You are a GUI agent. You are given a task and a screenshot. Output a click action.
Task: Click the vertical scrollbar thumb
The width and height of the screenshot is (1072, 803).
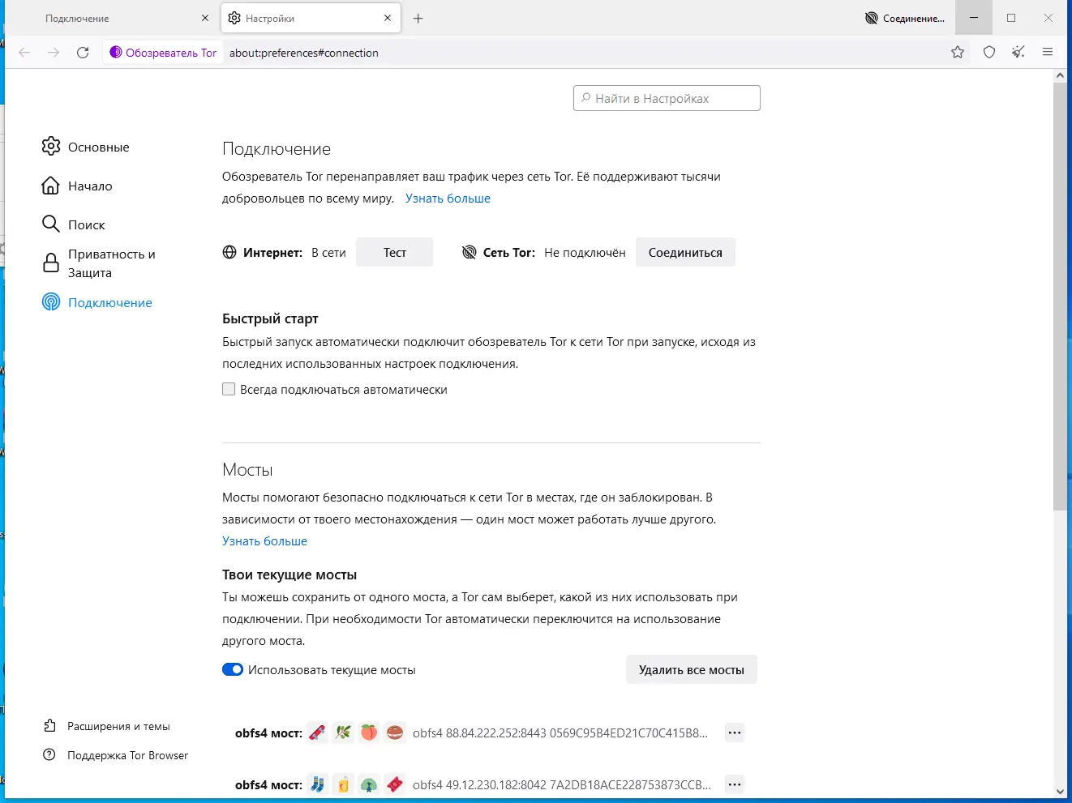[x=1060, y=297]
